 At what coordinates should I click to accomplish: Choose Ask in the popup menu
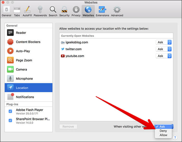pos(163,127)
